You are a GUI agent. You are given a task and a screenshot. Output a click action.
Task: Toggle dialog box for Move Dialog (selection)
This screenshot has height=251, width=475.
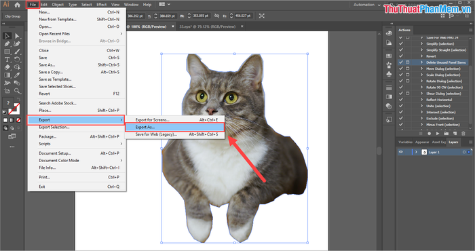[408, 69]
